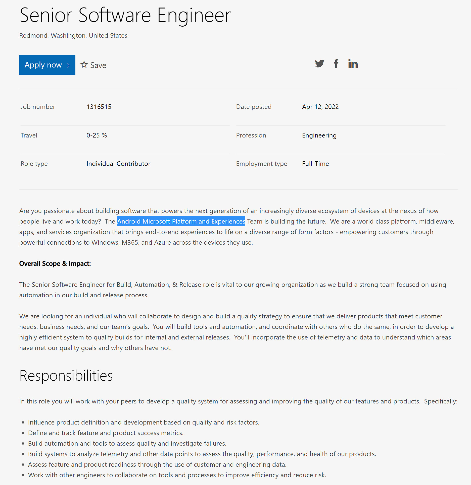
Task: Click the Engineering profession value
Action: pos(319,135)
